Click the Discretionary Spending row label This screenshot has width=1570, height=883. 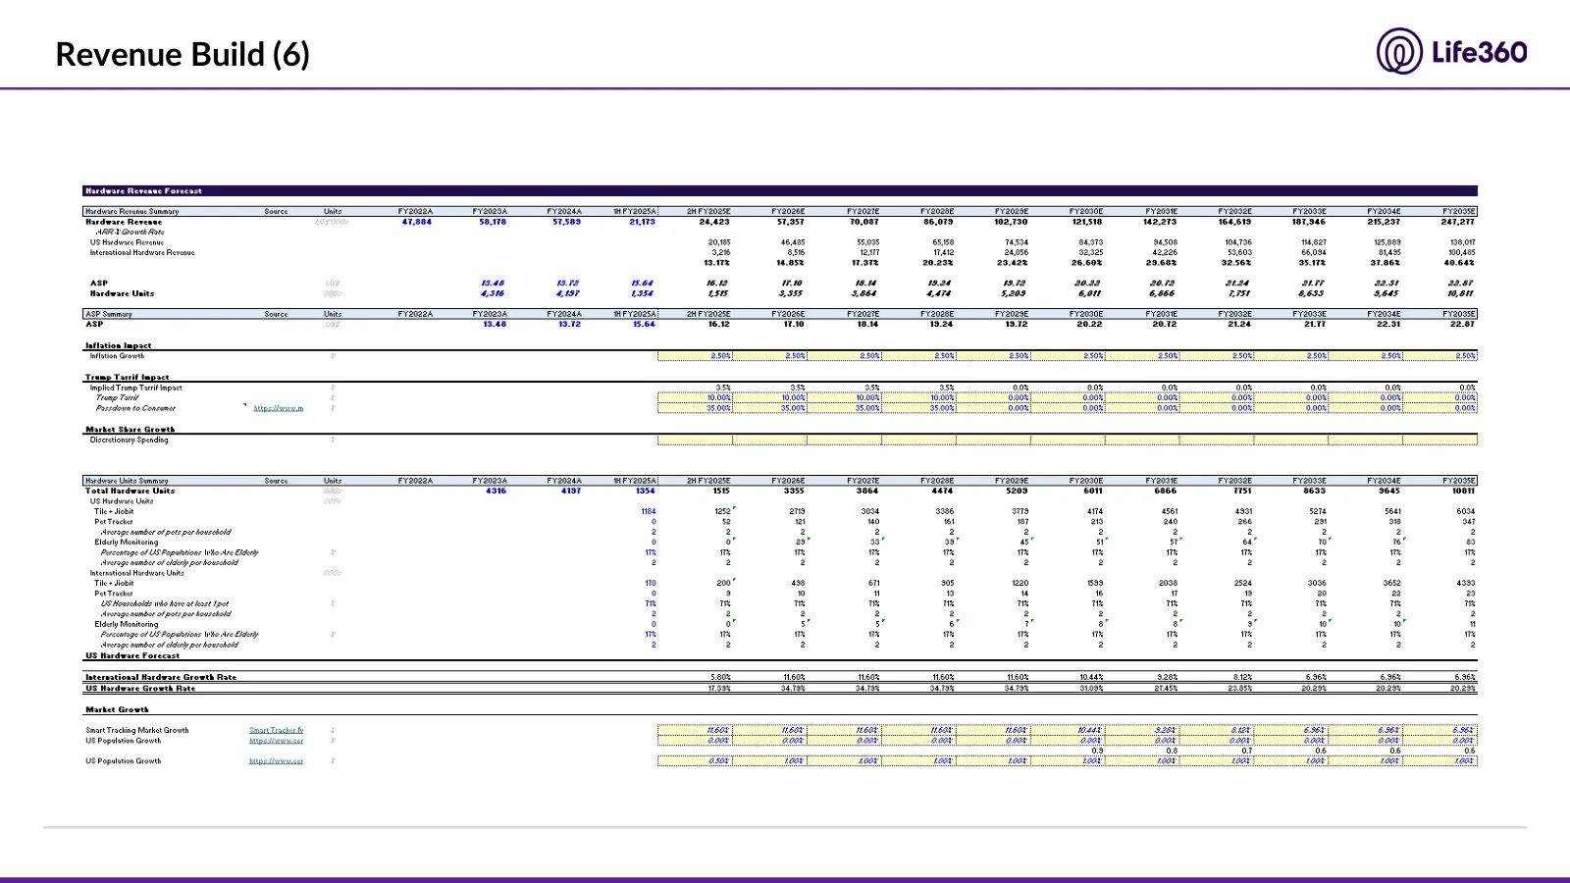[x=130, y=440]
